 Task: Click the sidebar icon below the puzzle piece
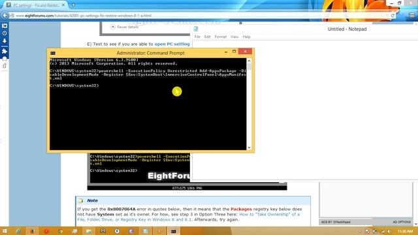point(5,58)
